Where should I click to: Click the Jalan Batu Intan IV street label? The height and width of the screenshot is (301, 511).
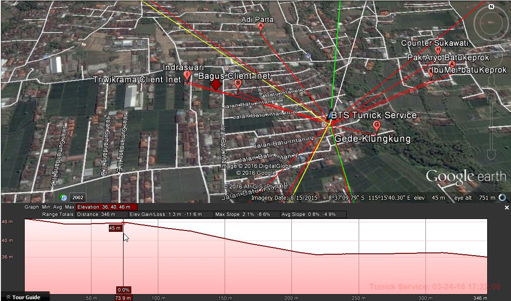coord(283,142)
